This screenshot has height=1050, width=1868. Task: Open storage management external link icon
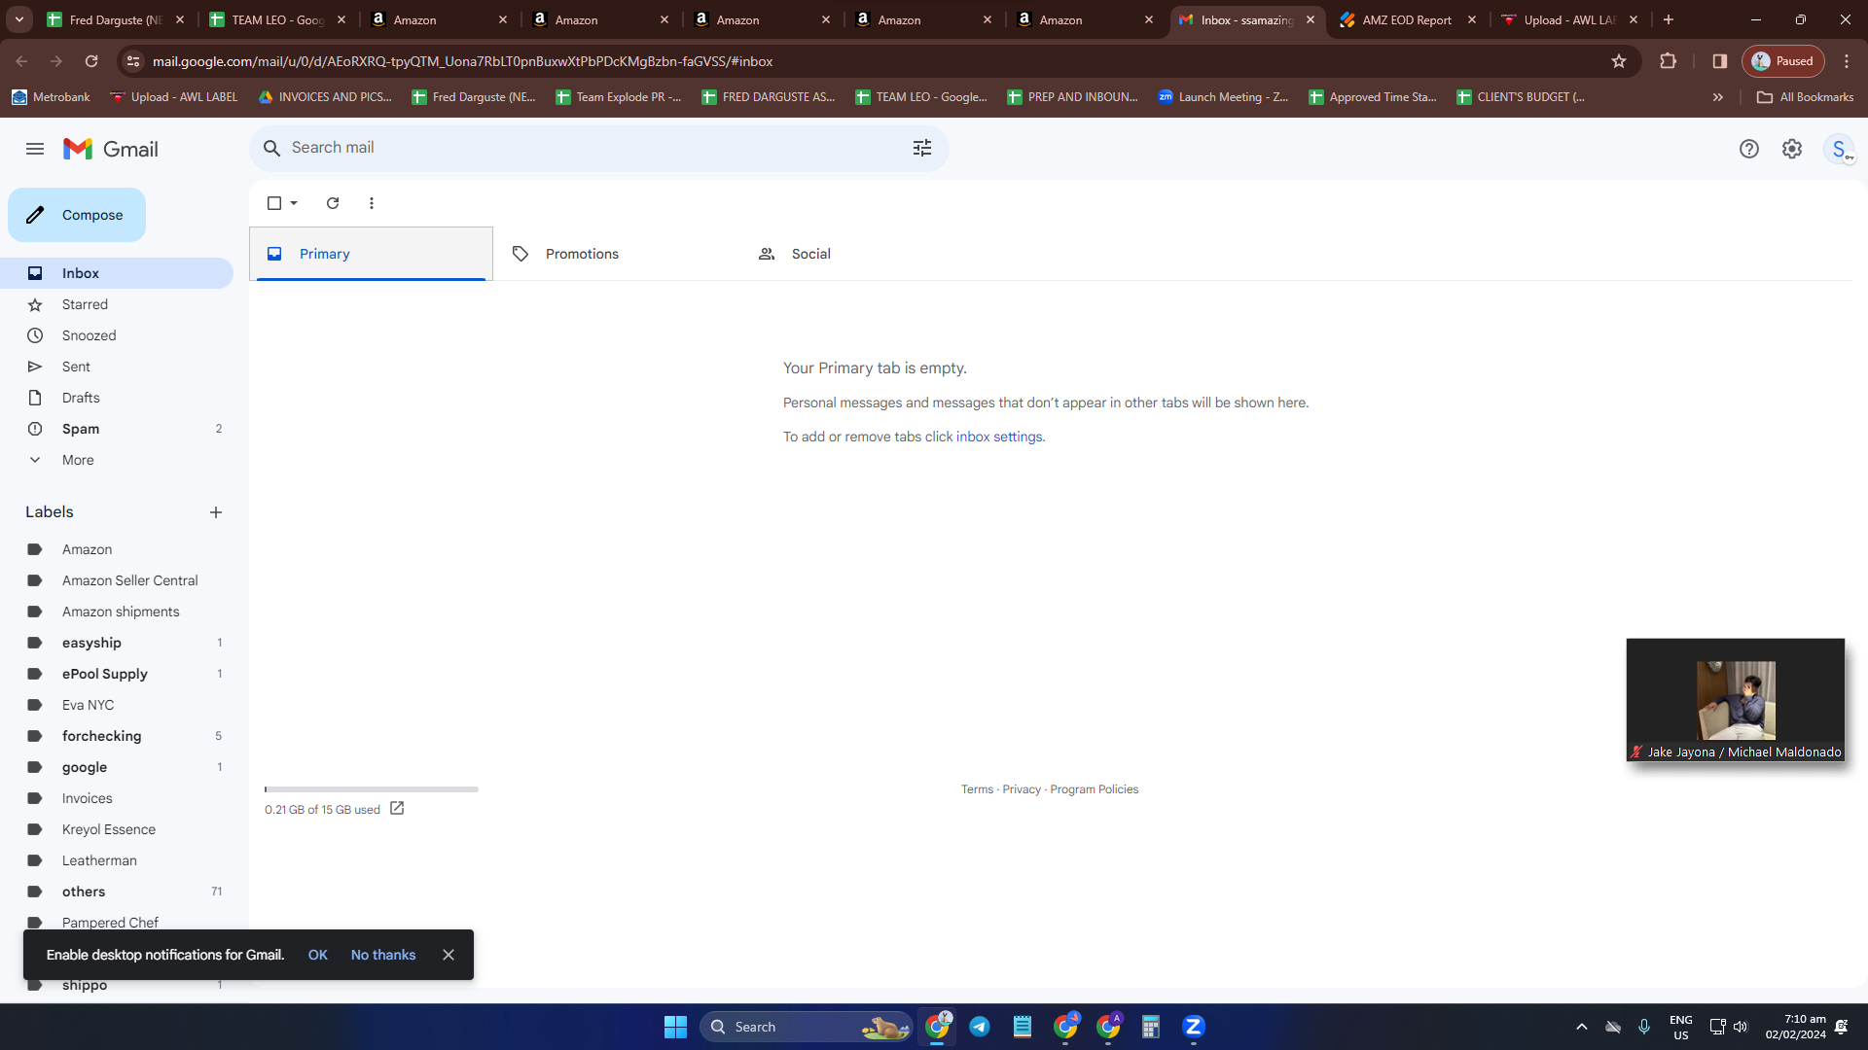coord(397,809)
